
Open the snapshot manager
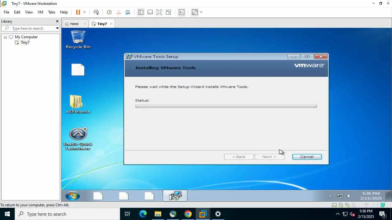[x=128, y=12]
